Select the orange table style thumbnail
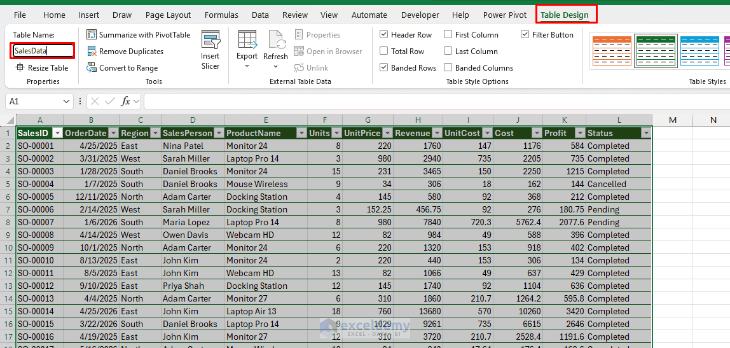Screen dimensions: 730x348 pyautogui.click(x=612, y=50)
